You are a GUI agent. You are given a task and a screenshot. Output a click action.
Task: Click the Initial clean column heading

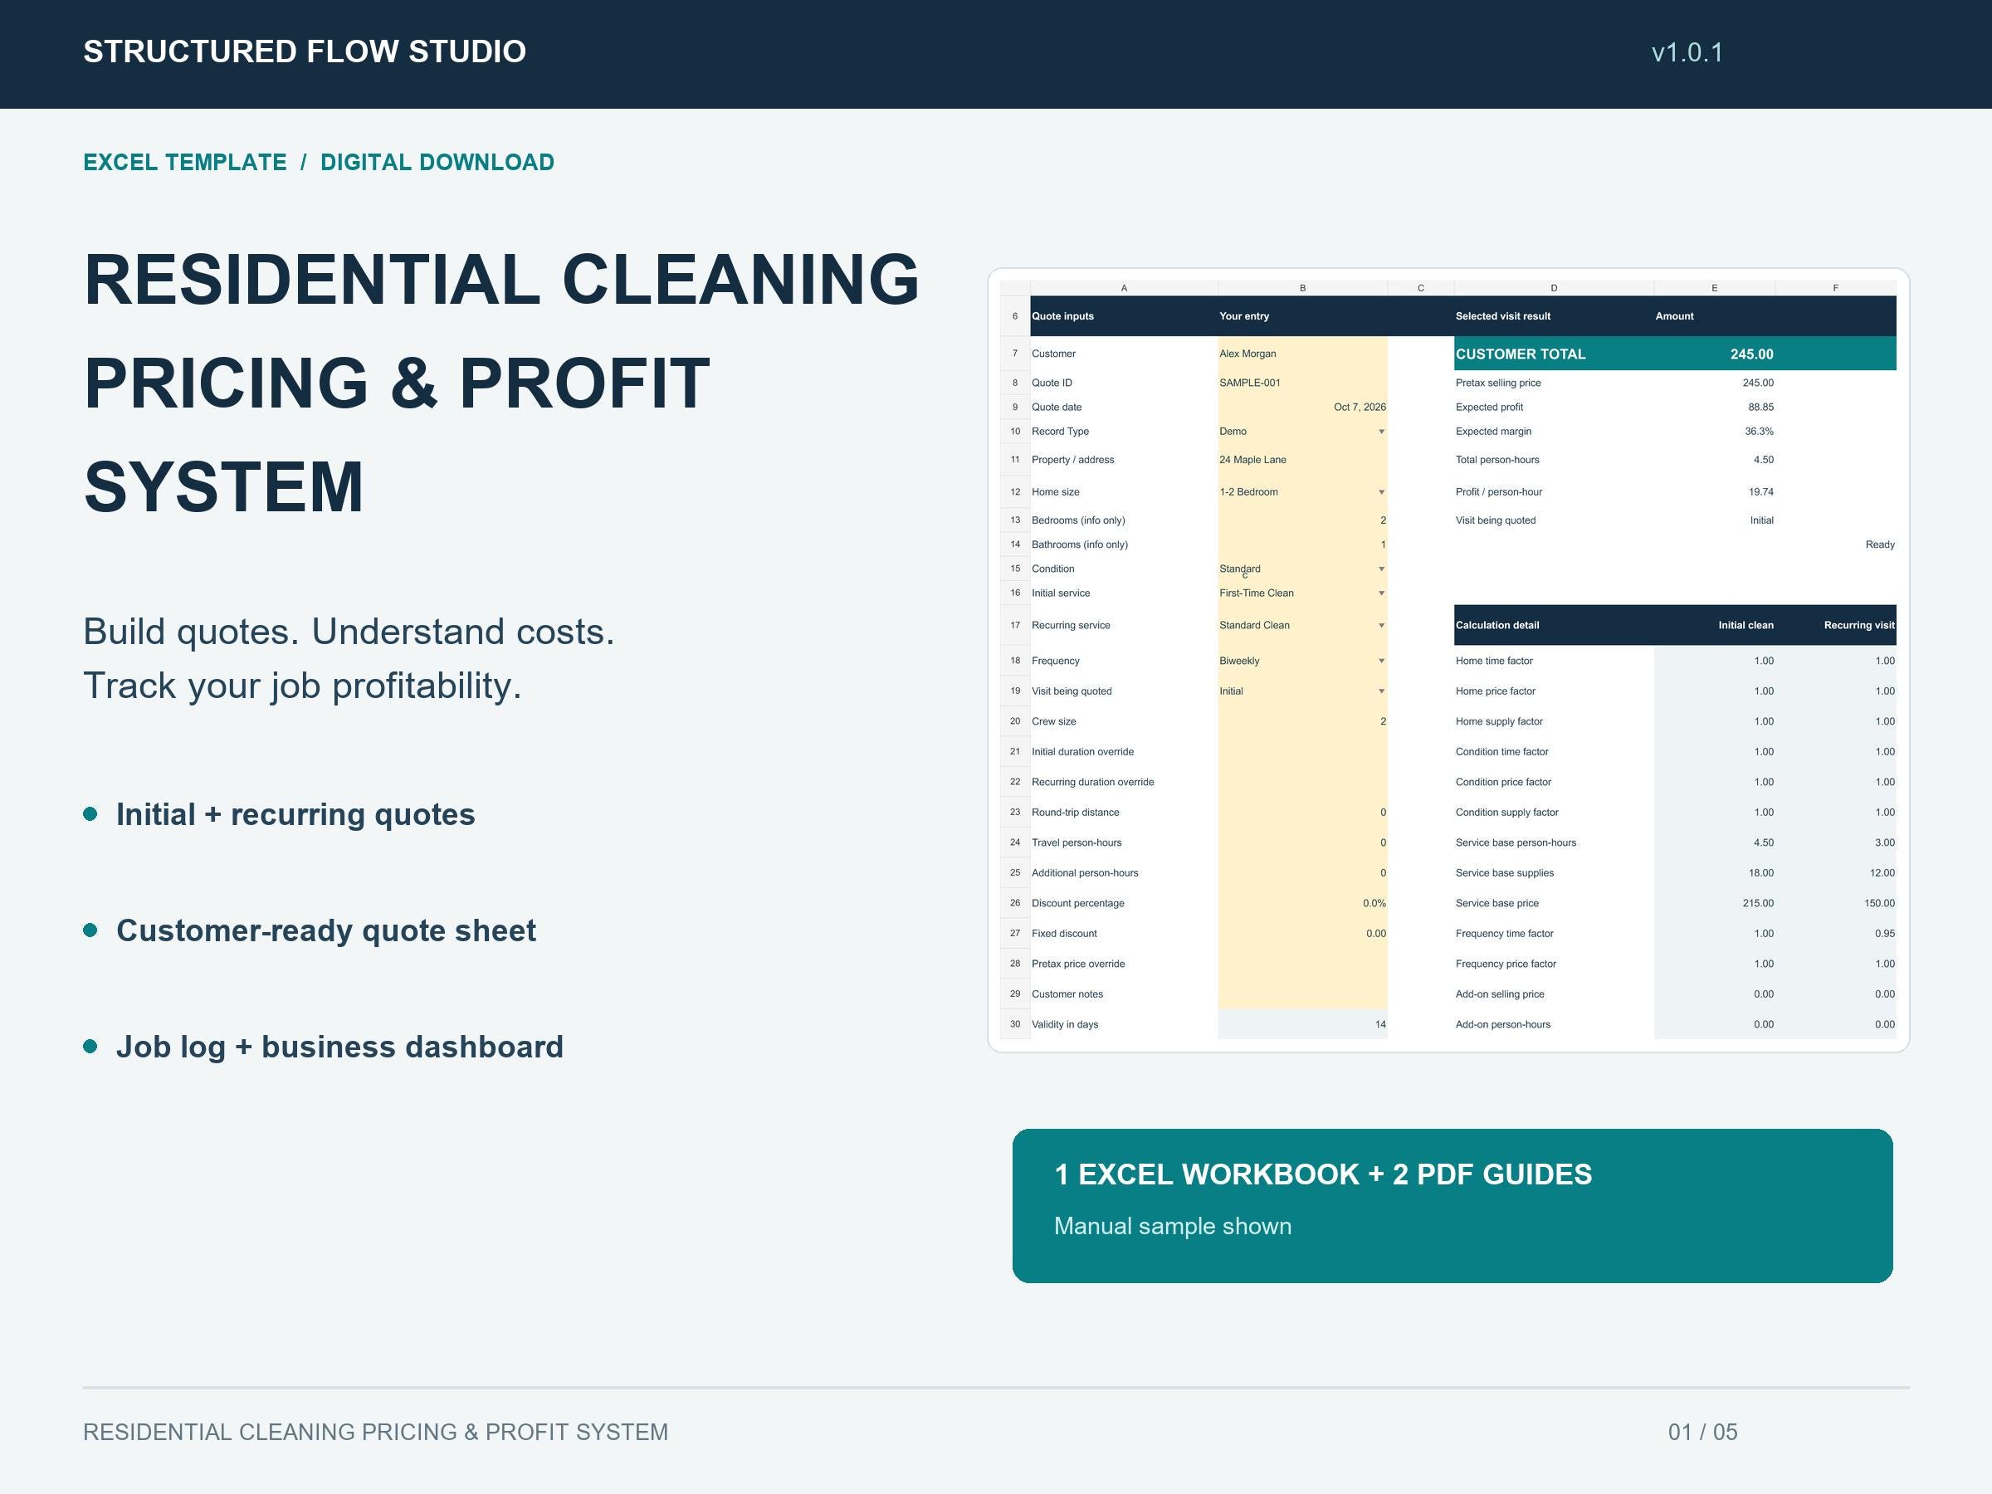click(x=1745, y=626)
